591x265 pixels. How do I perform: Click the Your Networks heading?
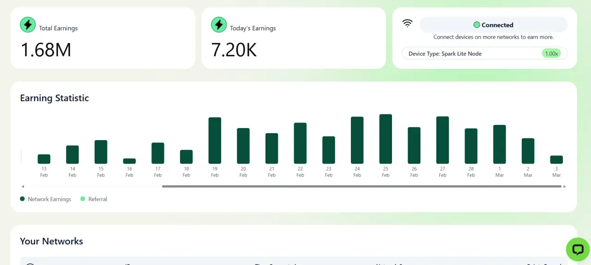(x=52, y=241)
